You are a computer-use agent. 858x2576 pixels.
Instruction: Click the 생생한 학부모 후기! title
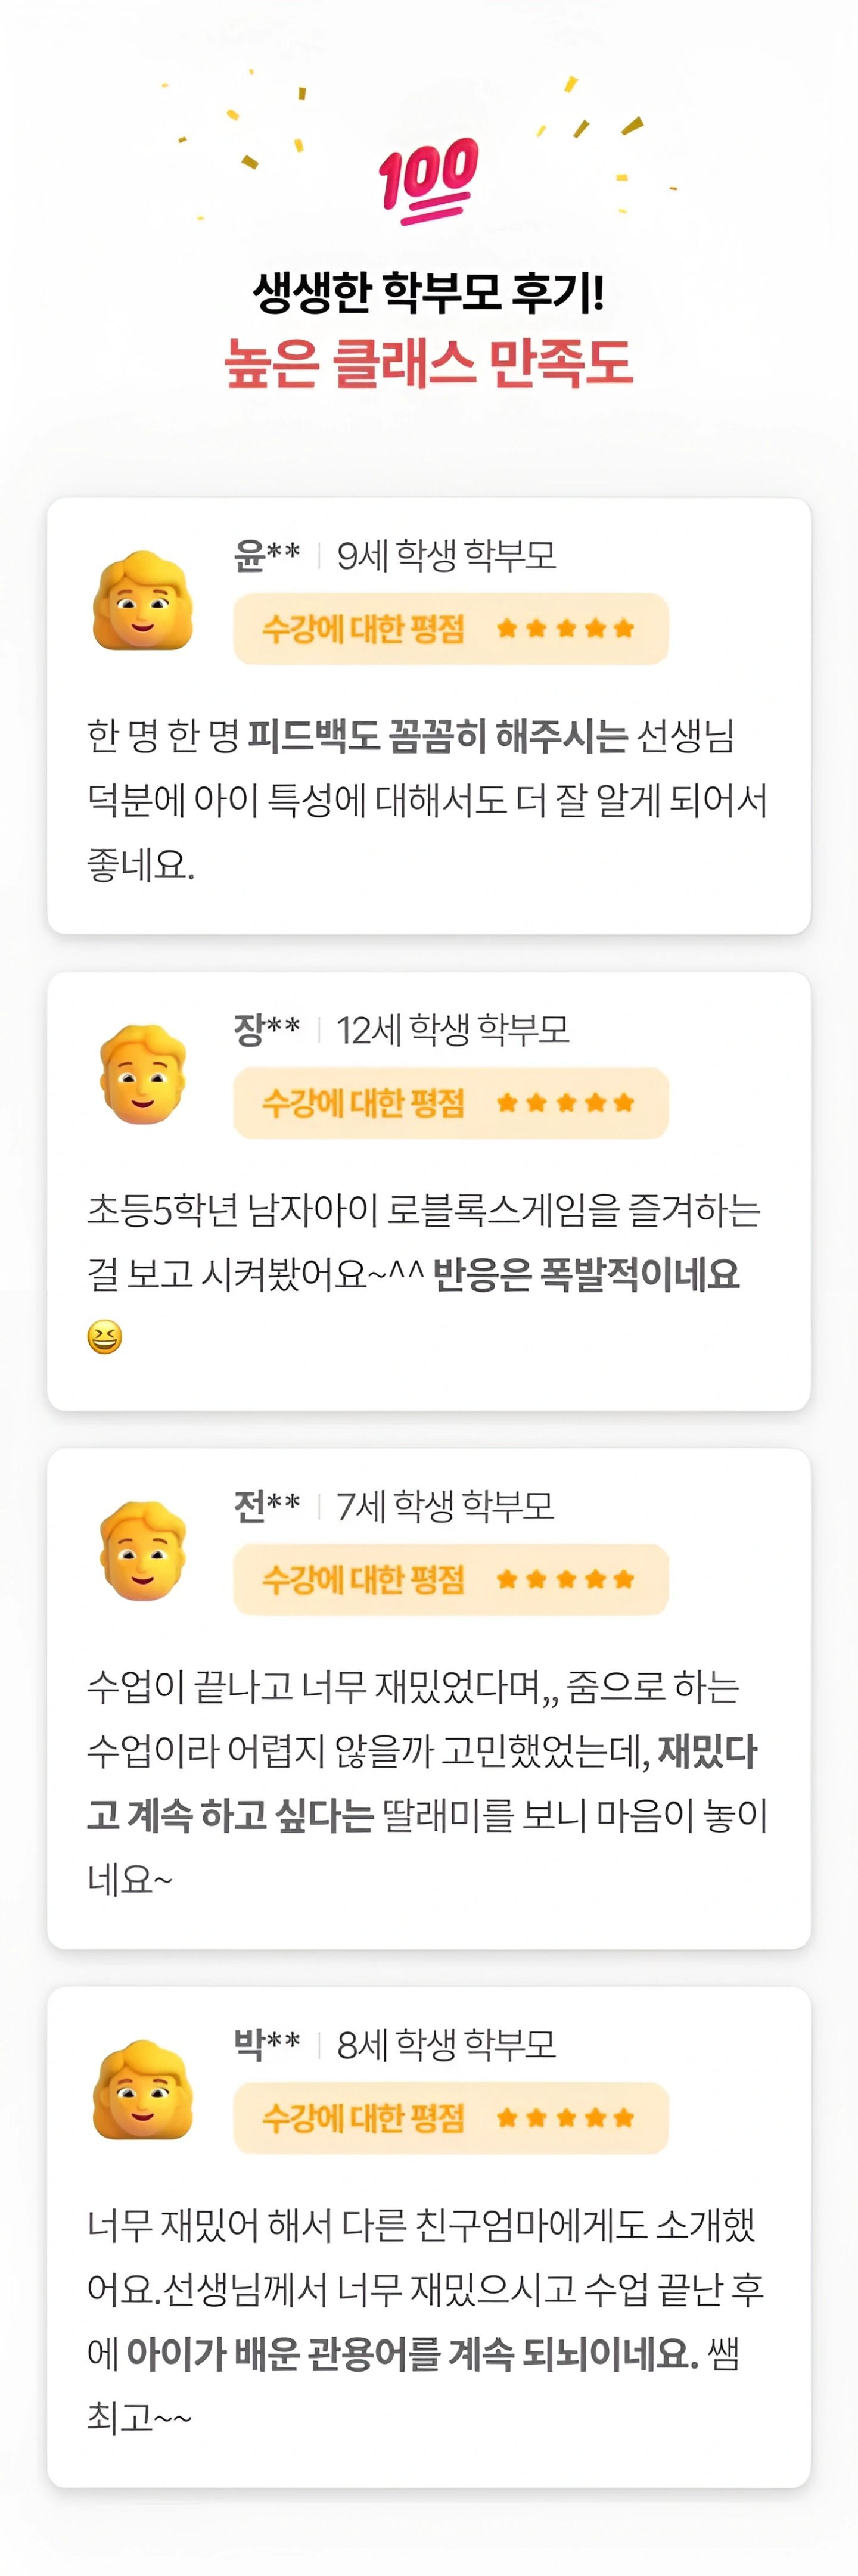tap(429, 291)
